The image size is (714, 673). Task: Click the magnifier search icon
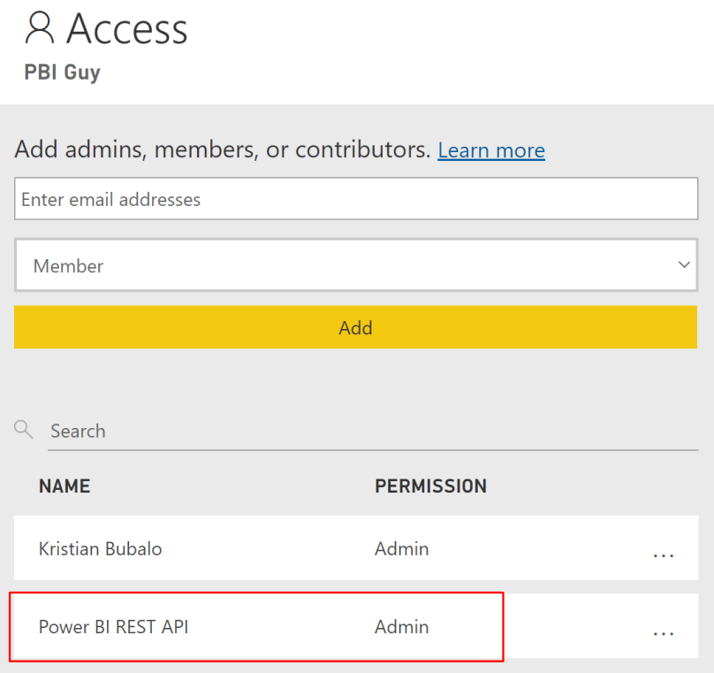[x=23, y=429]
